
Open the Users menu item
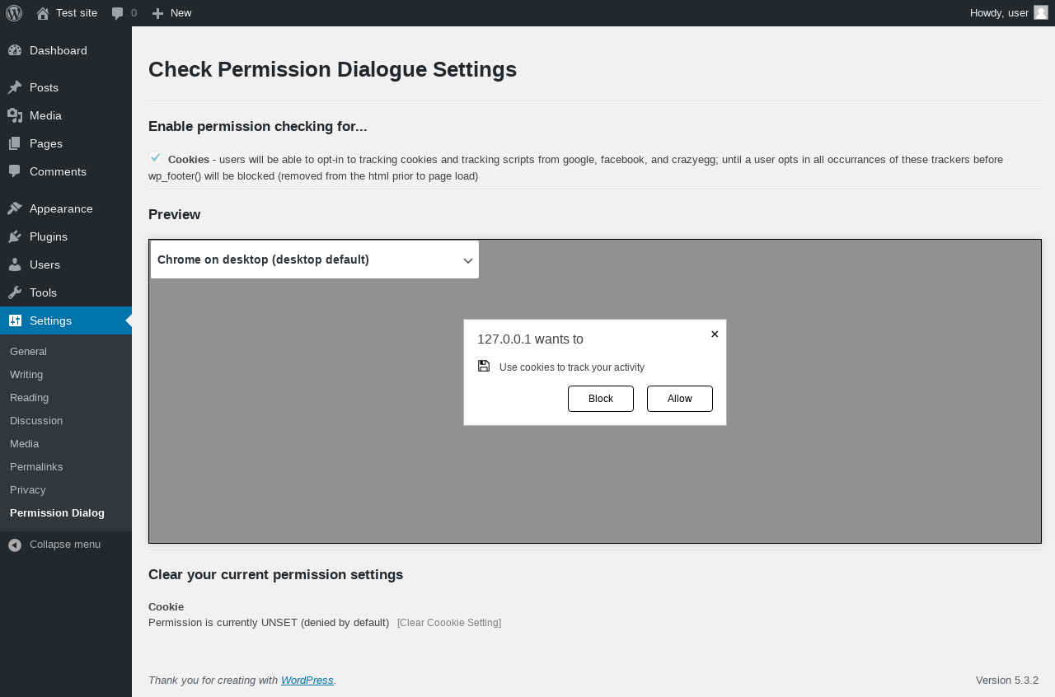click(45, 264)
